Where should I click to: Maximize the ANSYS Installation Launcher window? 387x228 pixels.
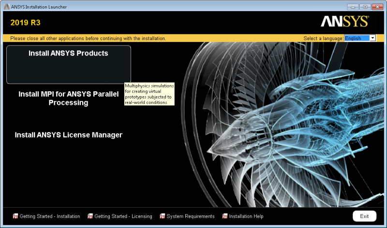365,7
